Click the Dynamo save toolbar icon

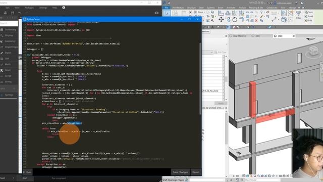point(12,13)
